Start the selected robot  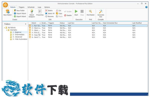tap(76, 13)
